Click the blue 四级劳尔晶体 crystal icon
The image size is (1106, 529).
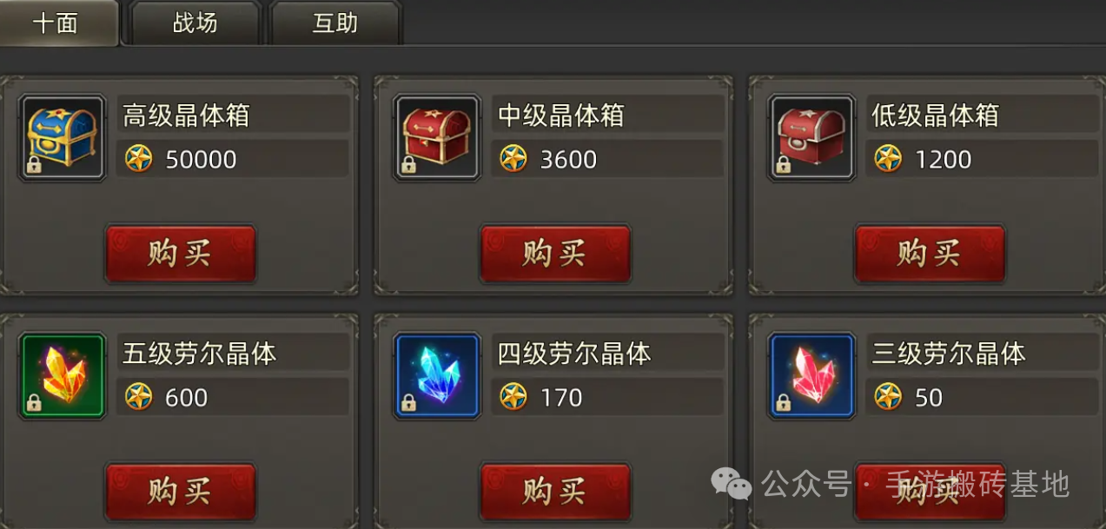tap(437, 376)
